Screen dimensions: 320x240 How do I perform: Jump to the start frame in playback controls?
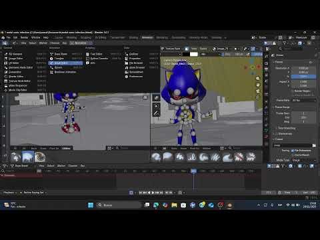pyautogui.click(x=141, y=193)
